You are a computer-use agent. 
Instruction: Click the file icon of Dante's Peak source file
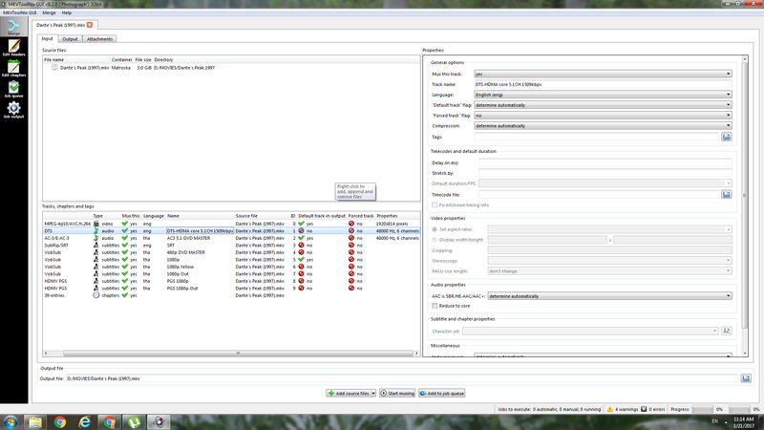tap(54, 67)
